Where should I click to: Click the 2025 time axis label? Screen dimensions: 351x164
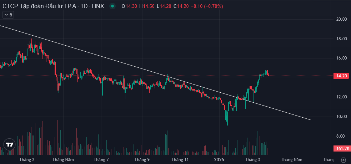[x=219, y=160]
